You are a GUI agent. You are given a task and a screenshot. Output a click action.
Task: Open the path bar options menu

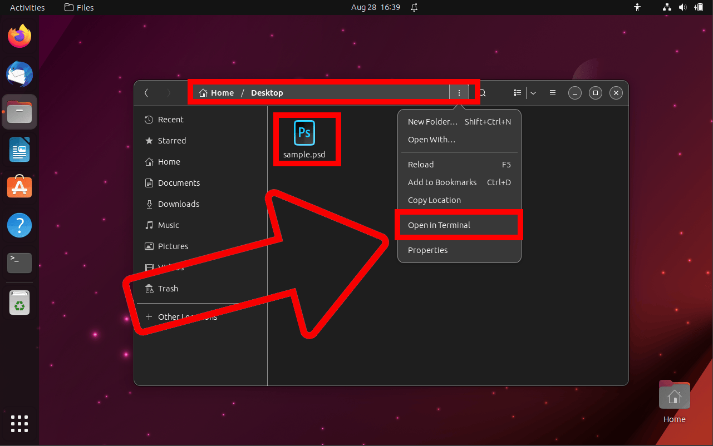459,92
